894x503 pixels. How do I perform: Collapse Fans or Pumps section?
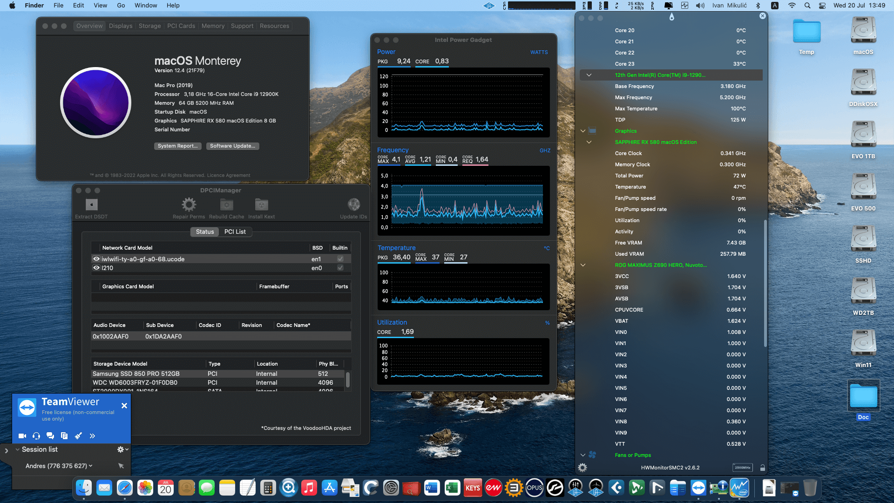582,455
